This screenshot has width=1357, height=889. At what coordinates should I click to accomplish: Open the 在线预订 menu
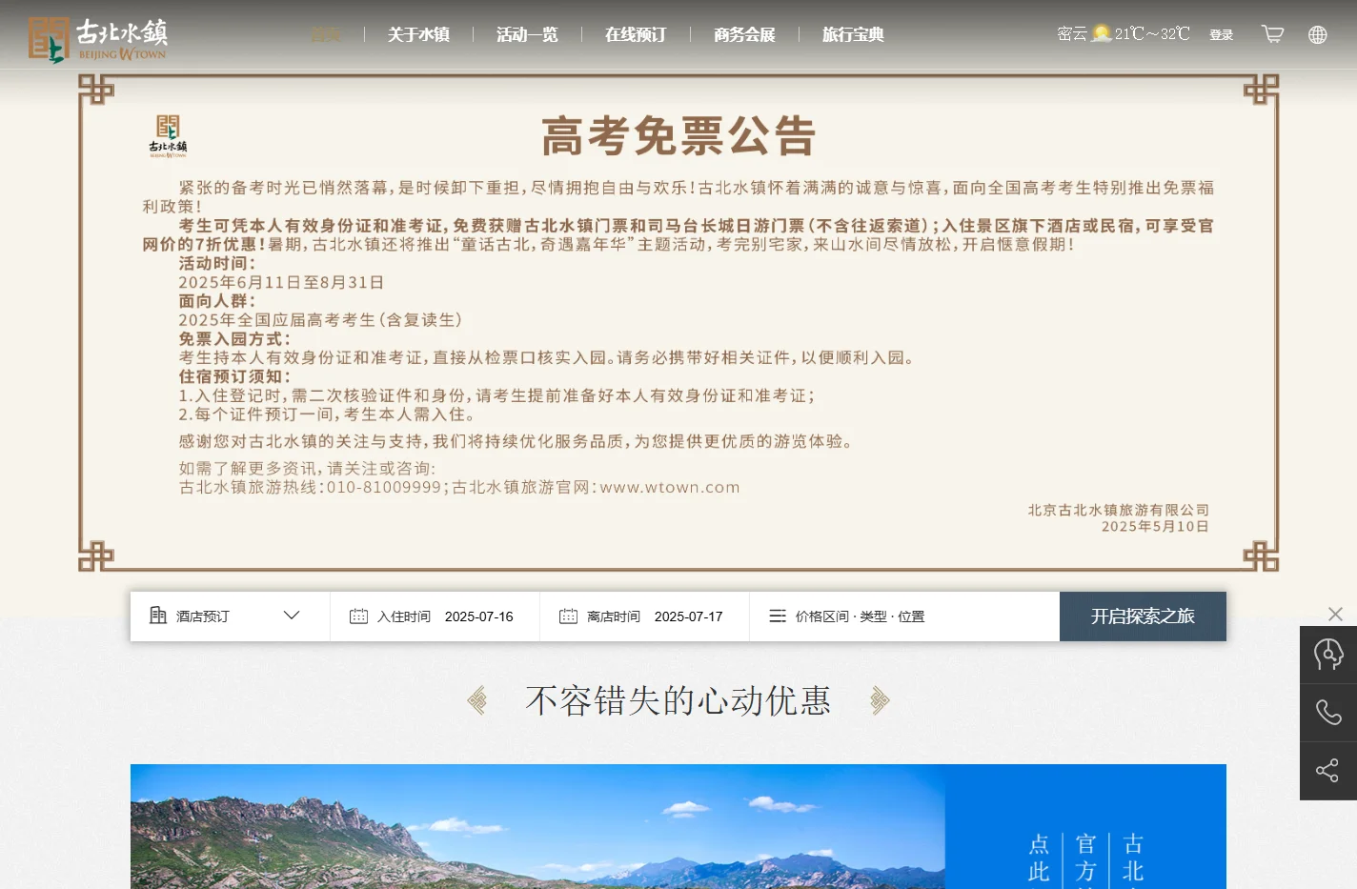(x=636, y=34)
